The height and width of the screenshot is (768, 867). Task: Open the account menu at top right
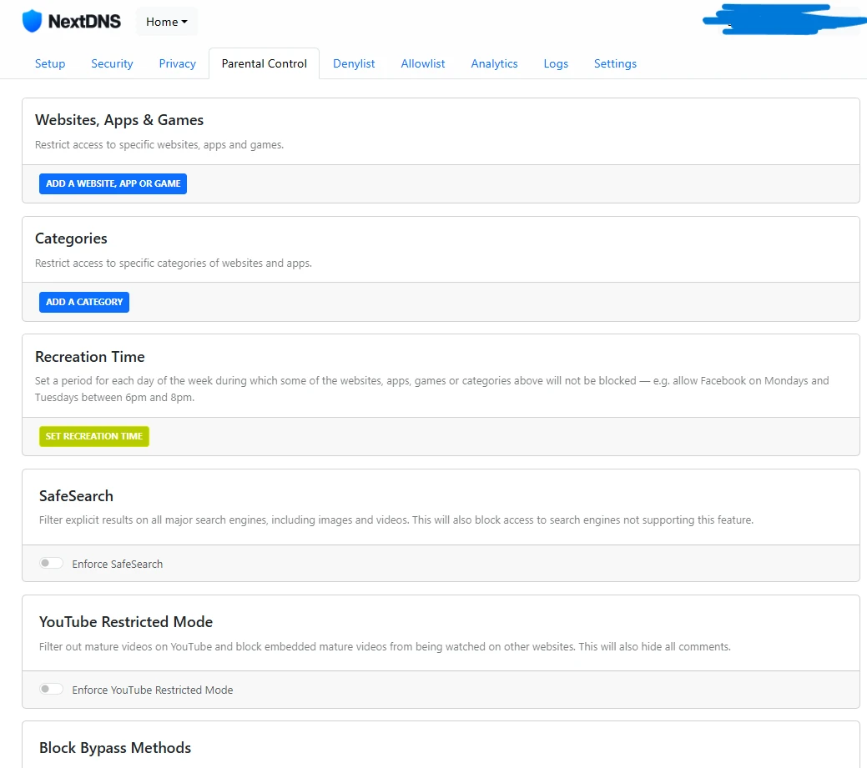coord(784,20)
